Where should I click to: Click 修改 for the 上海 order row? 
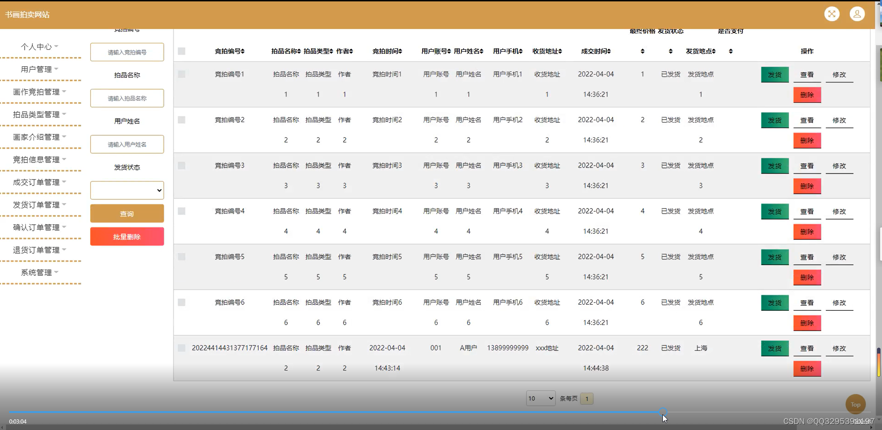[839, 349]
